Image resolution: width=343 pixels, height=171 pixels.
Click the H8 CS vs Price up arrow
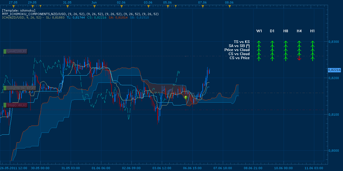[x=285, y=58]
